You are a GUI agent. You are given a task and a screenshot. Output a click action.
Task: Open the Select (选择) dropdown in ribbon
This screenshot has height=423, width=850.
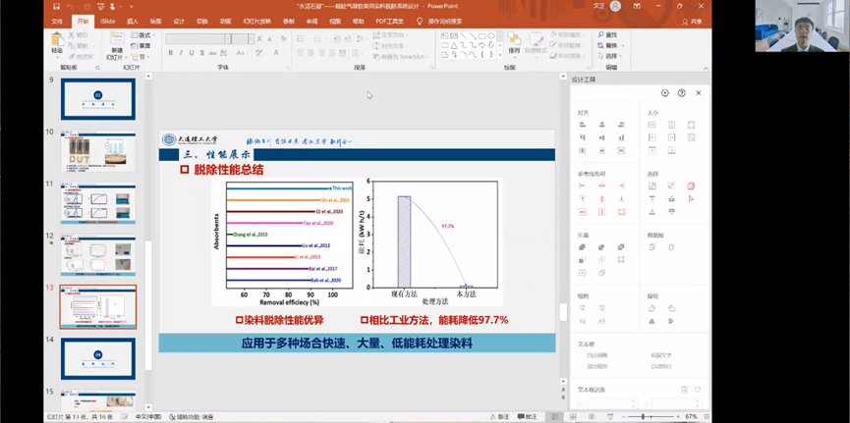(611, 56)
